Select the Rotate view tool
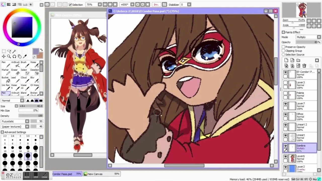The width and height of the screenshot is (322, 181). tap(14, 57)
